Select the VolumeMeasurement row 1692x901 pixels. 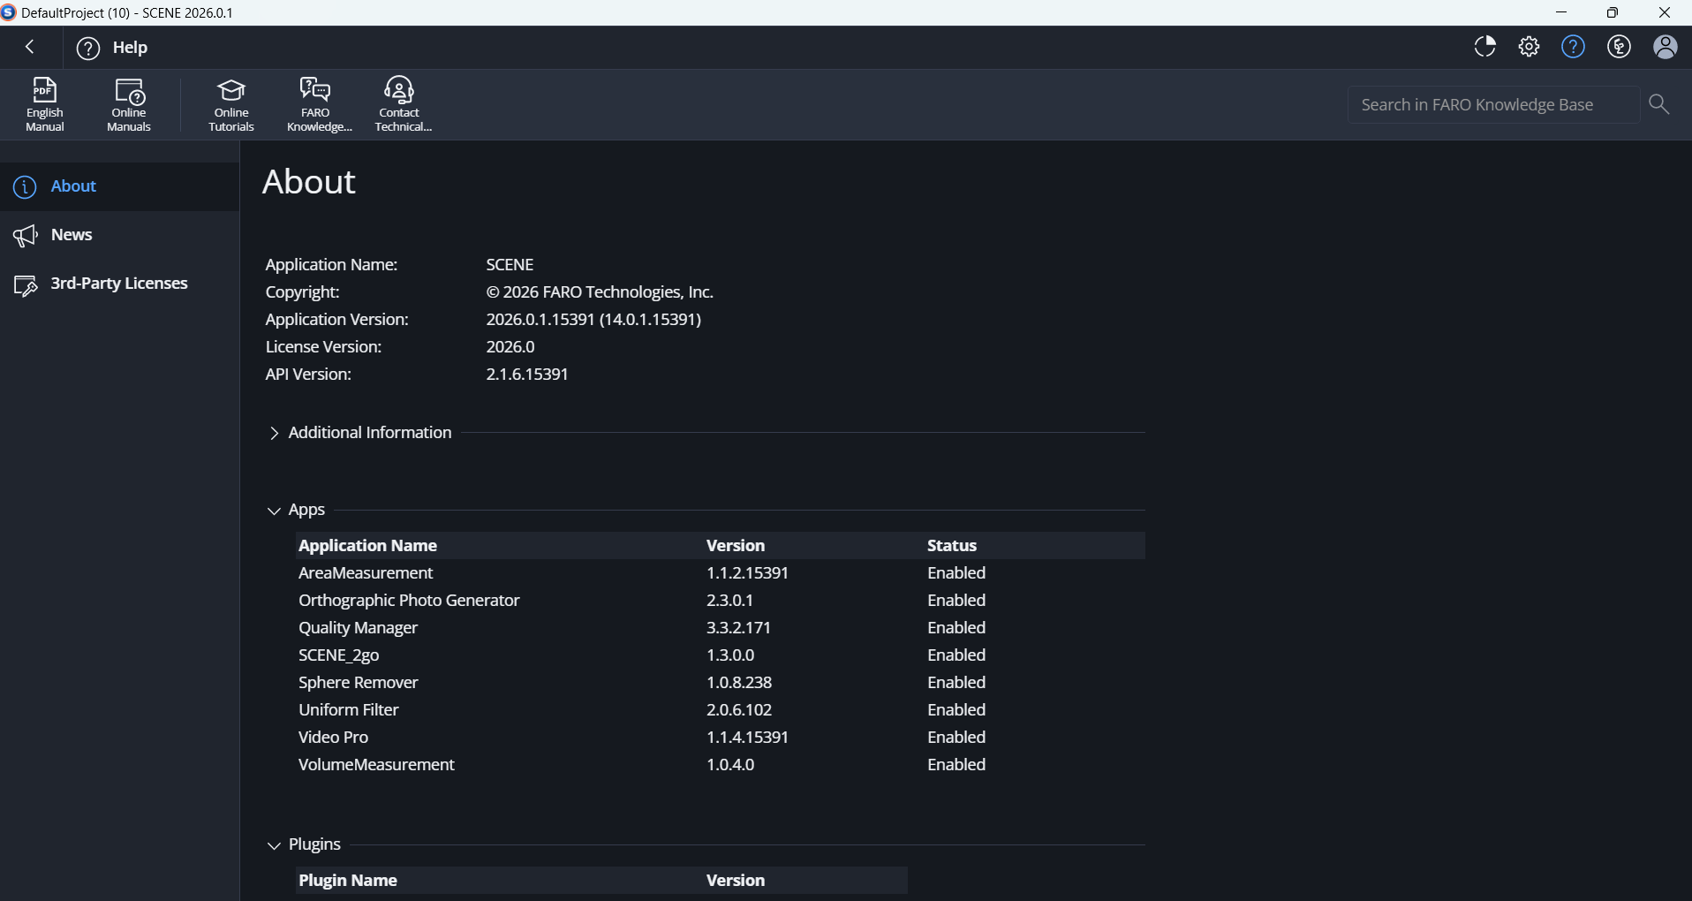click(x=721, y=765)
